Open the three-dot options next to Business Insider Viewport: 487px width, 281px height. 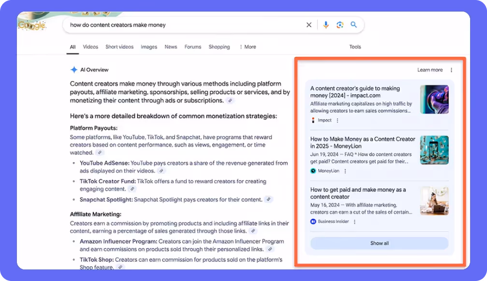click(355, 222)
